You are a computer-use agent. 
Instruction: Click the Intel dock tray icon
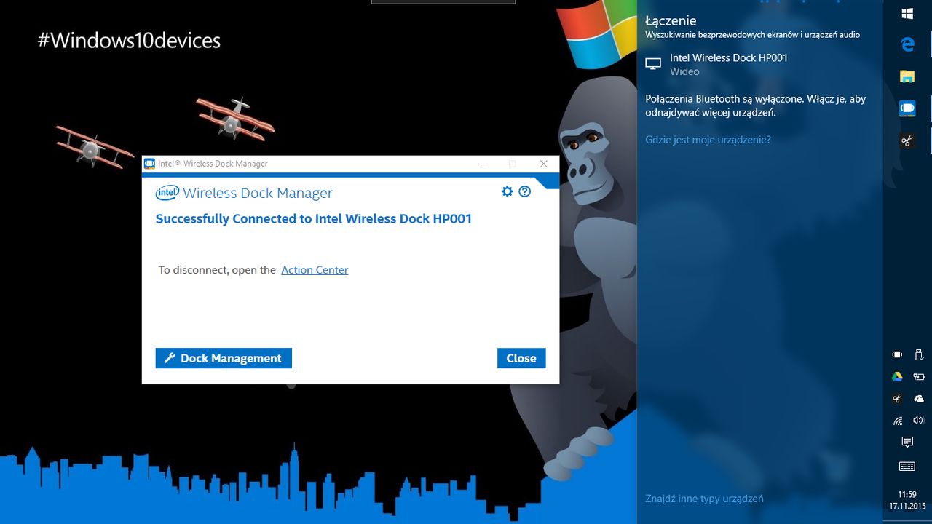click(x=897, y=355)
